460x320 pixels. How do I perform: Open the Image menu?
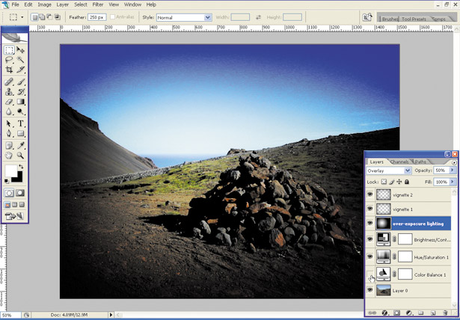45,4
